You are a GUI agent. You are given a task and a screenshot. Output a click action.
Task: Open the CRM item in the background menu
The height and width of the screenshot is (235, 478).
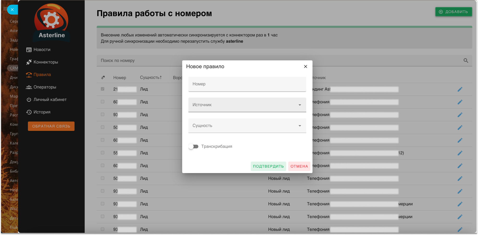coord(13,68)
